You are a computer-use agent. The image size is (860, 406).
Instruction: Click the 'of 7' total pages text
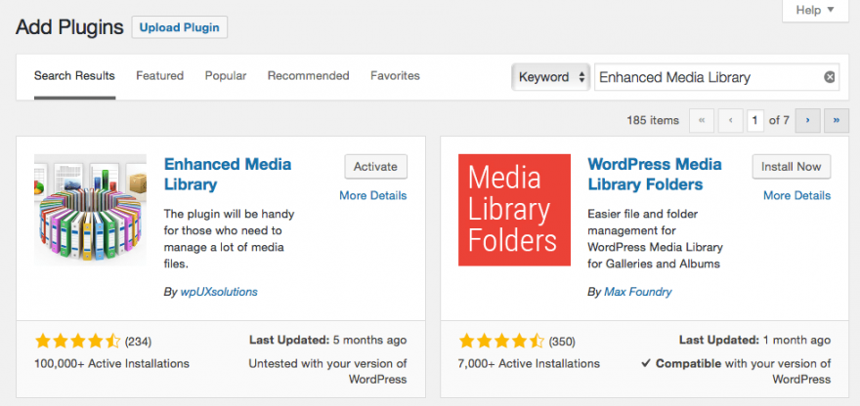pos(779,121)
